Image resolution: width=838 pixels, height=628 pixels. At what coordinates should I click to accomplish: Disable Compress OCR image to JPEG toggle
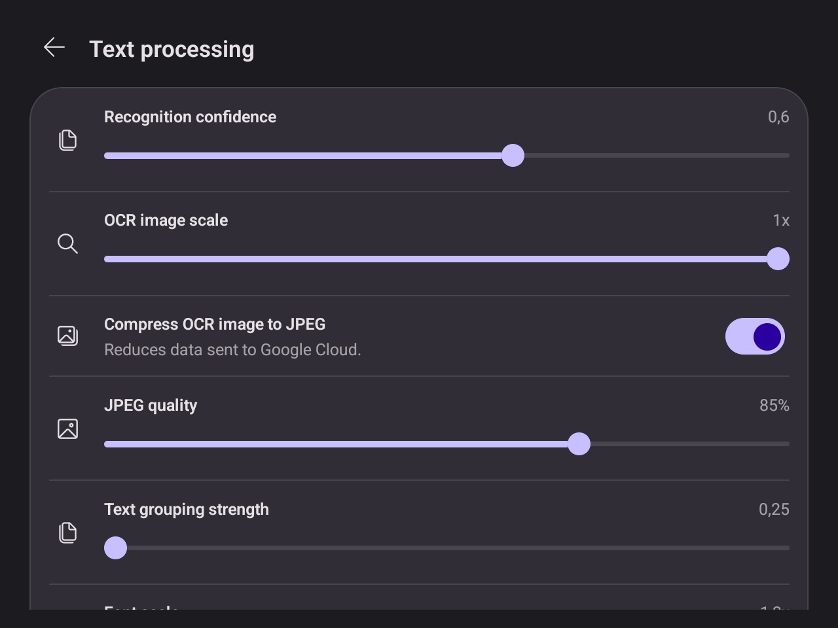(755, 336)
